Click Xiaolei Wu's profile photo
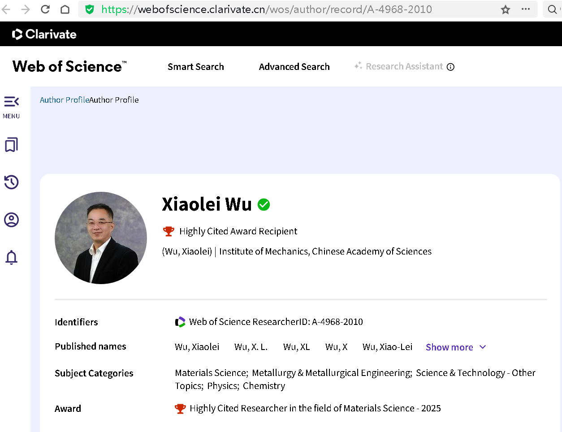The height and width of the screenshot is (432, 562). (x=101, y=238)
